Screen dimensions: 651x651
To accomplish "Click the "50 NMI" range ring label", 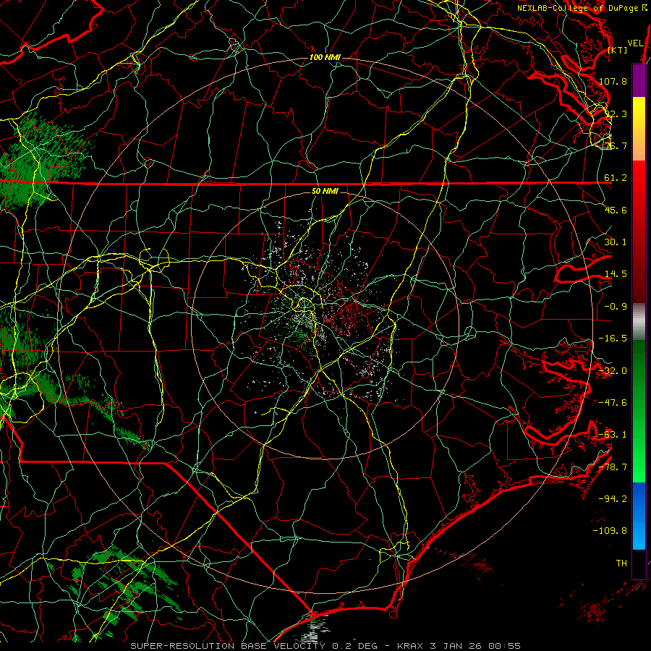I will point(325,192).
